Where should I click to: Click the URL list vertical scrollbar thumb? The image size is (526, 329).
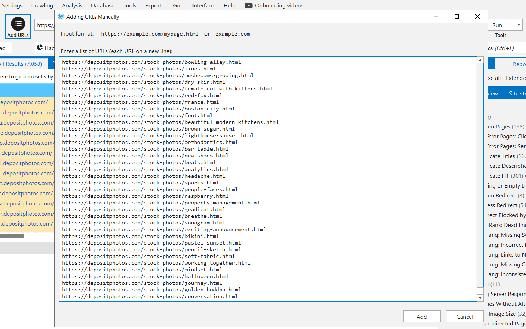click(480, 291)
